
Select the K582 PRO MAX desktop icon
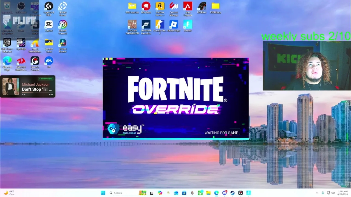(21, 63)
